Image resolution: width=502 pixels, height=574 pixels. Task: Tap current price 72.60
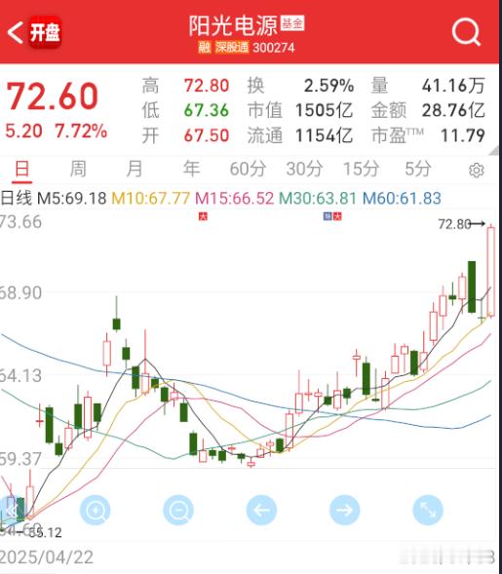[x=53, y=96]
